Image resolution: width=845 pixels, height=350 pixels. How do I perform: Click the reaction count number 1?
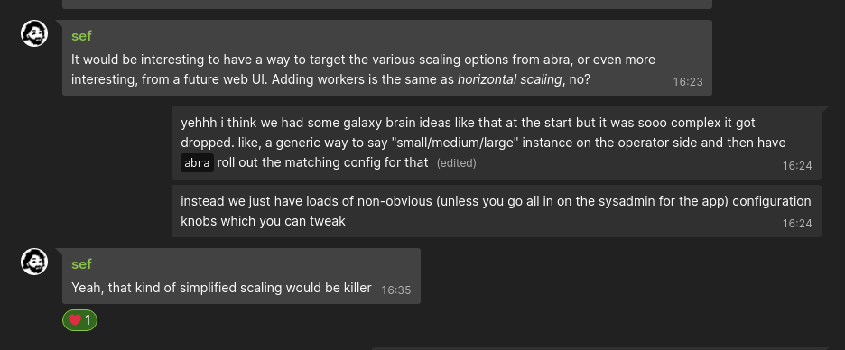pos(88,321)
